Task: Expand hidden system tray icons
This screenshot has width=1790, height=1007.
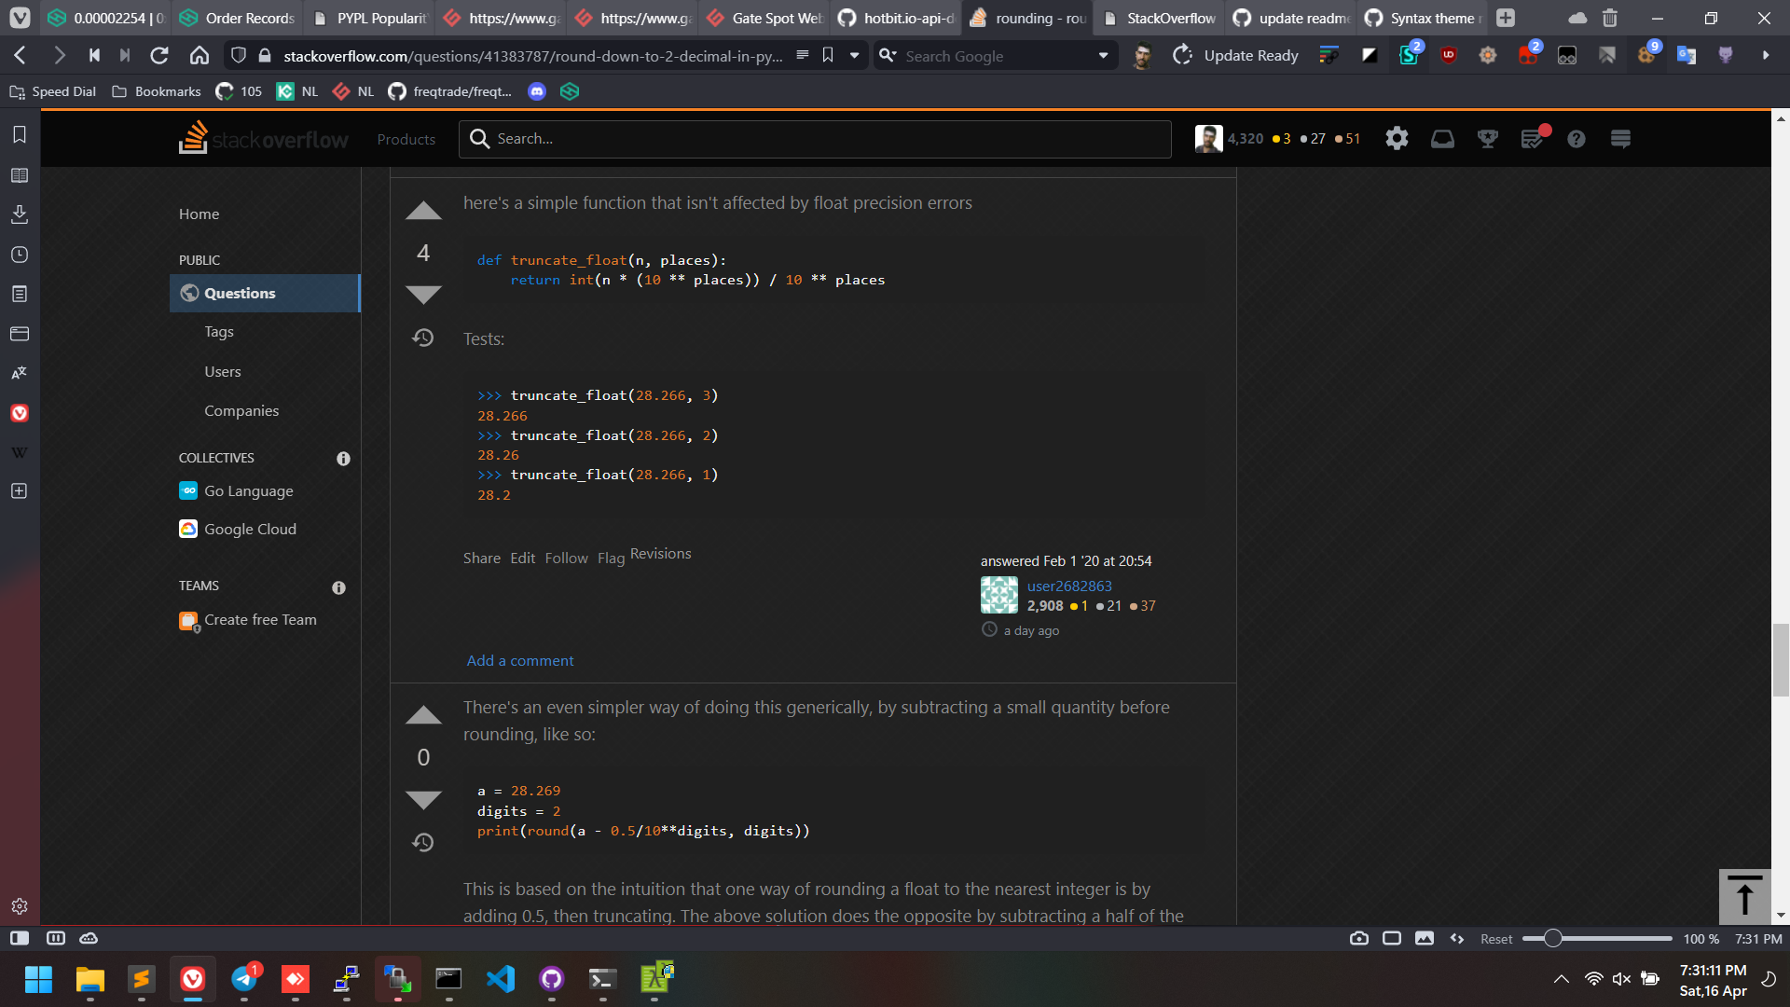Action: pyautogui.click(x=1563, y=979)
